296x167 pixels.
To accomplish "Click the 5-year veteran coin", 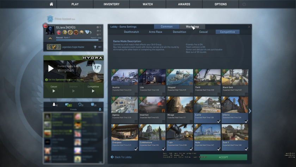I will (x=70, y=32).
